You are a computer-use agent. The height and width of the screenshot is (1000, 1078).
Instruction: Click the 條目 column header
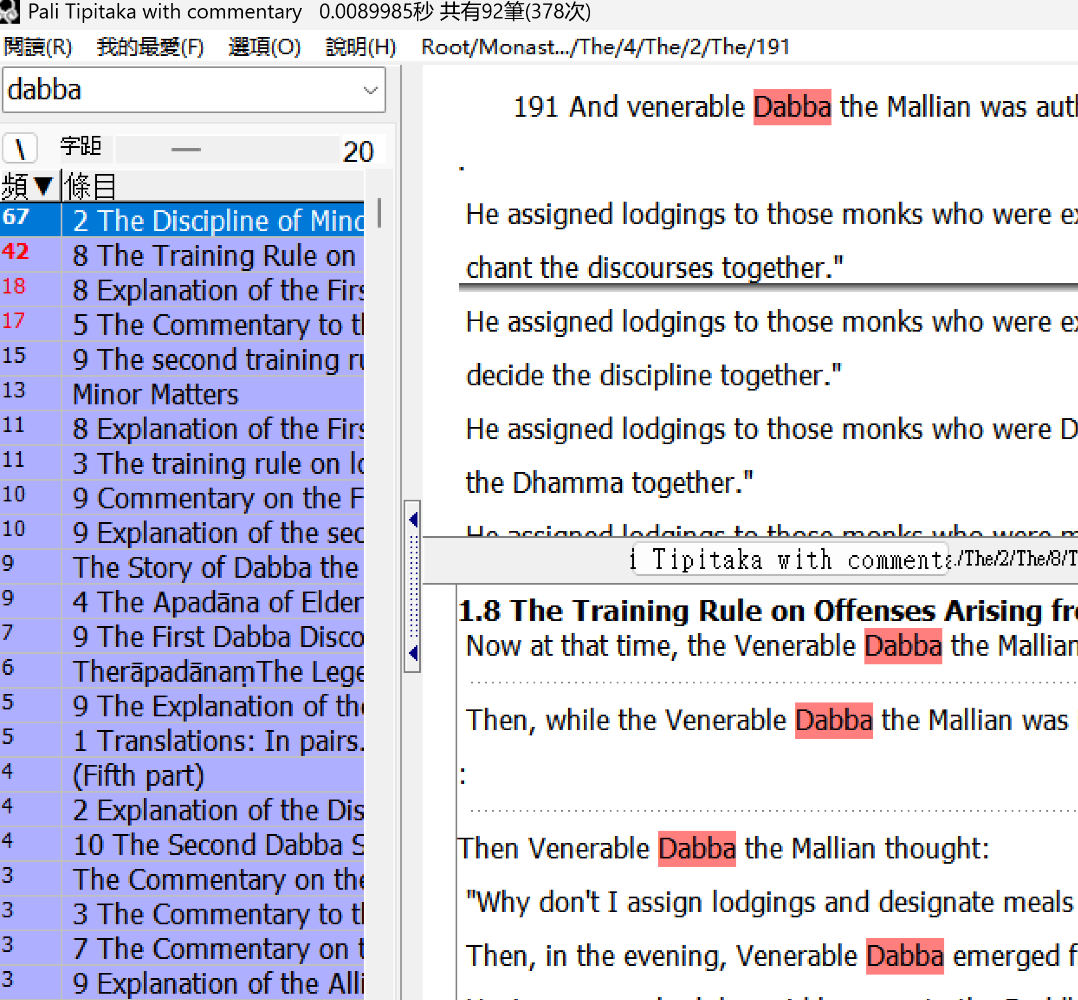[x=91, y=186]
